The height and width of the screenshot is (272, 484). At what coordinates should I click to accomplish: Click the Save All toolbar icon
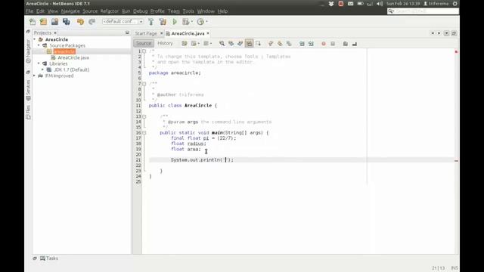(x=66, y=22)
